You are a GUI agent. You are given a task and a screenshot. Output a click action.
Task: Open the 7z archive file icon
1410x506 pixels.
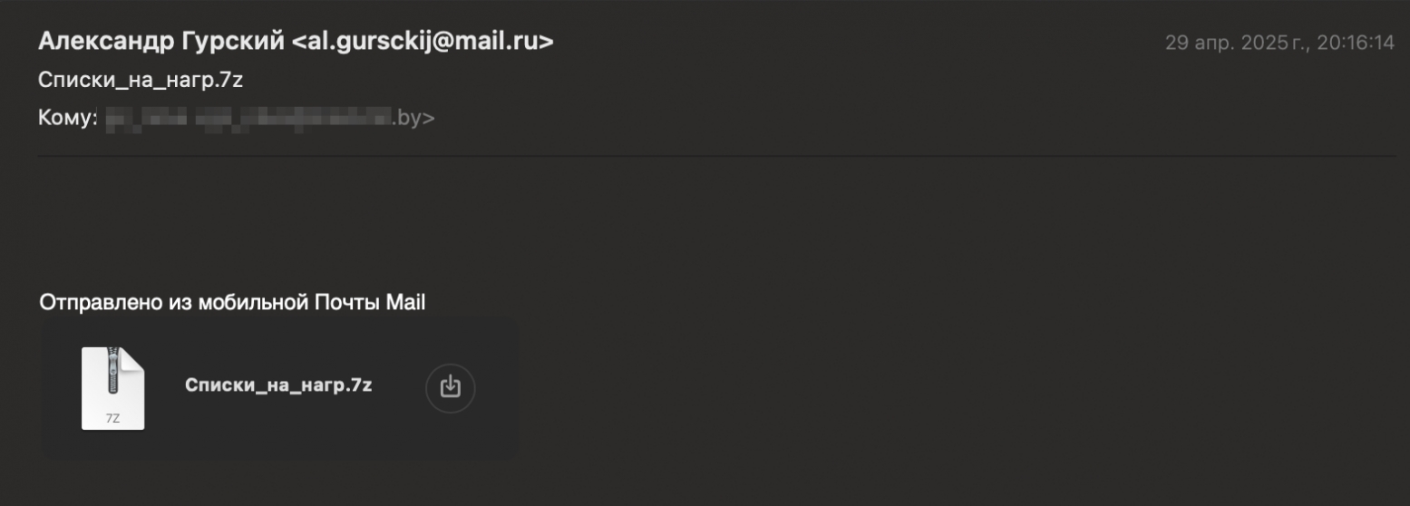[x=113, y=388]
